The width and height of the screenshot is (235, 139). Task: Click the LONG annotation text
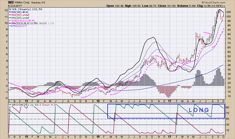pos(199,110)
